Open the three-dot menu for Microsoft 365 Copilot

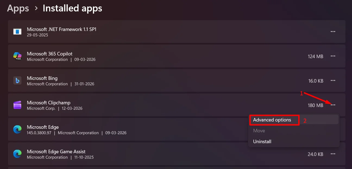coord(333,56)
